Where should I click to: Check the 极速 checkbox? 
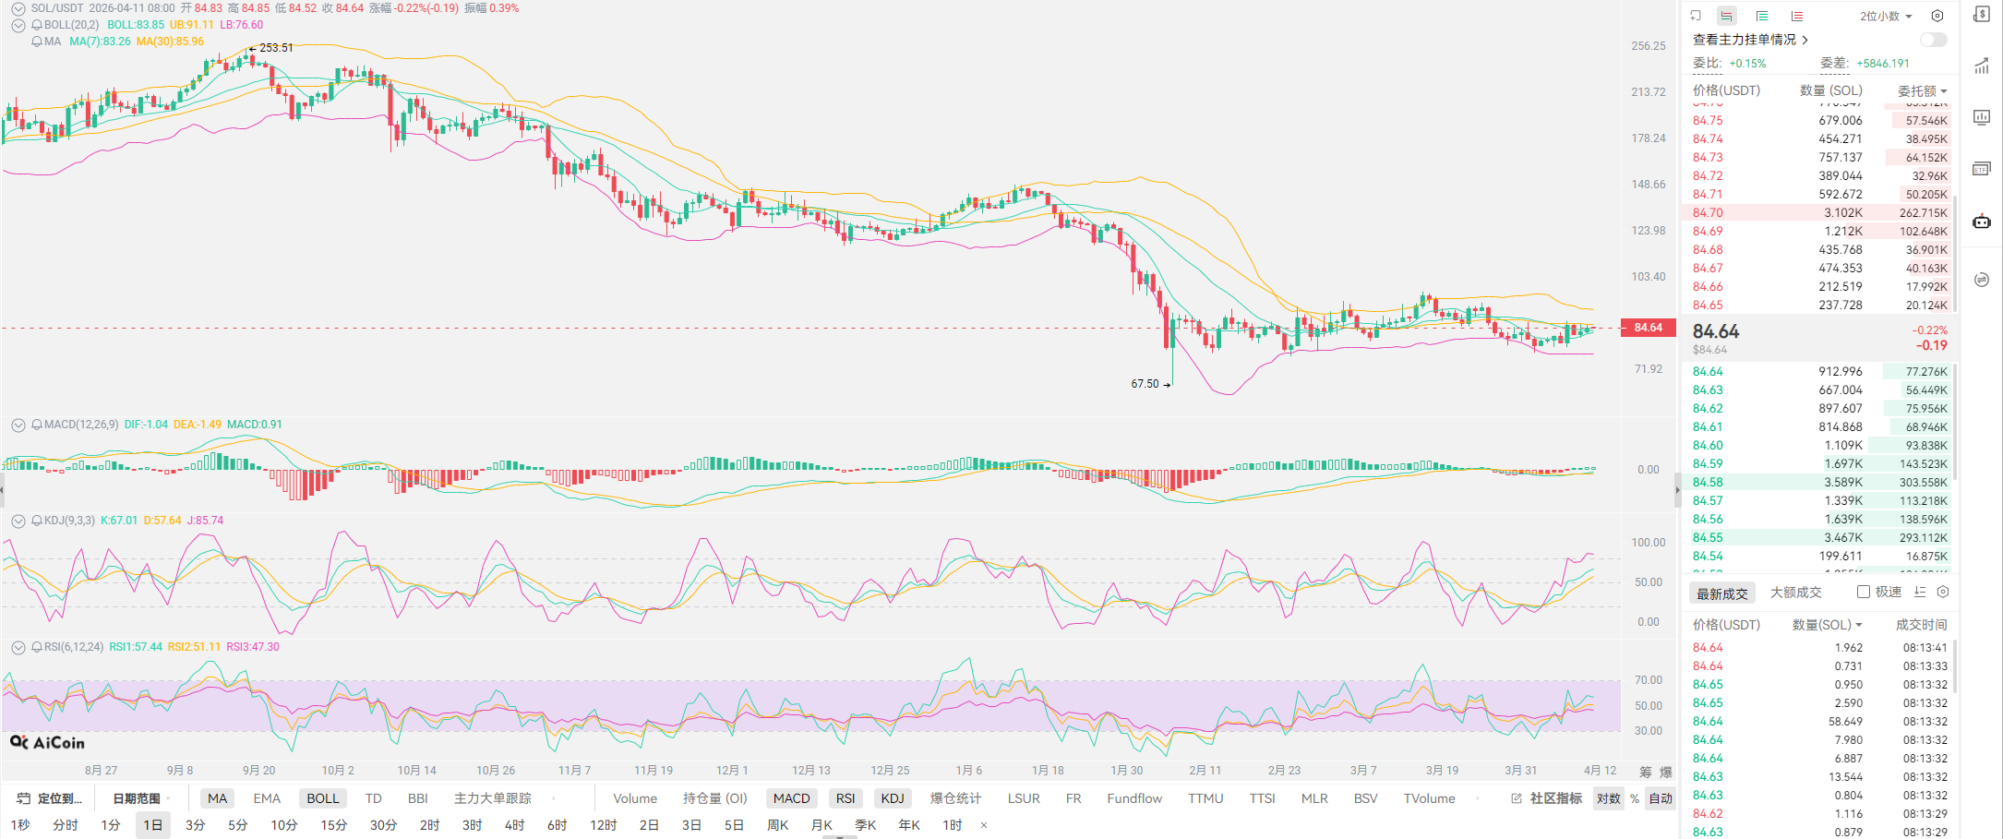pyautogui.click(x=1864, y=592)
